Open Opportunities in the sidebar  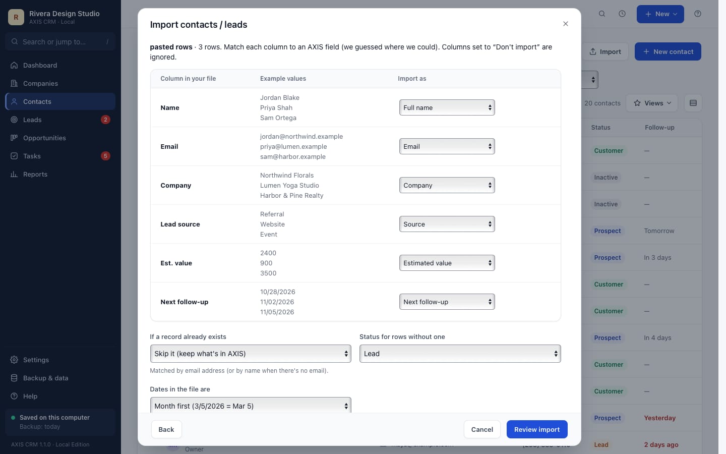point(60,138)
